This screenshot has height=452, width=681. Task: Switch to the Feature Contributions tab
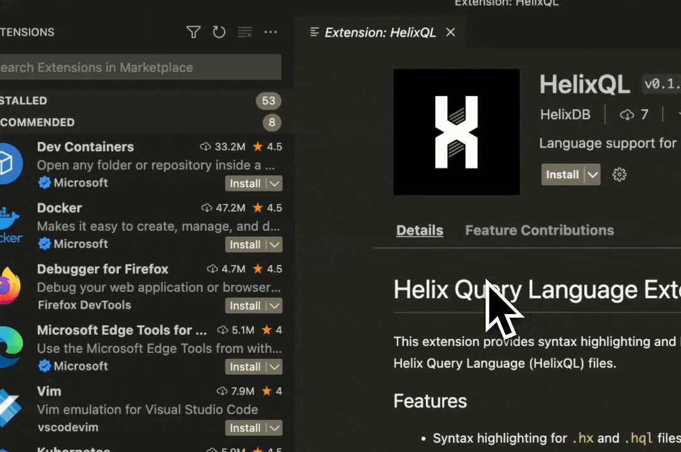pos(539,230)
